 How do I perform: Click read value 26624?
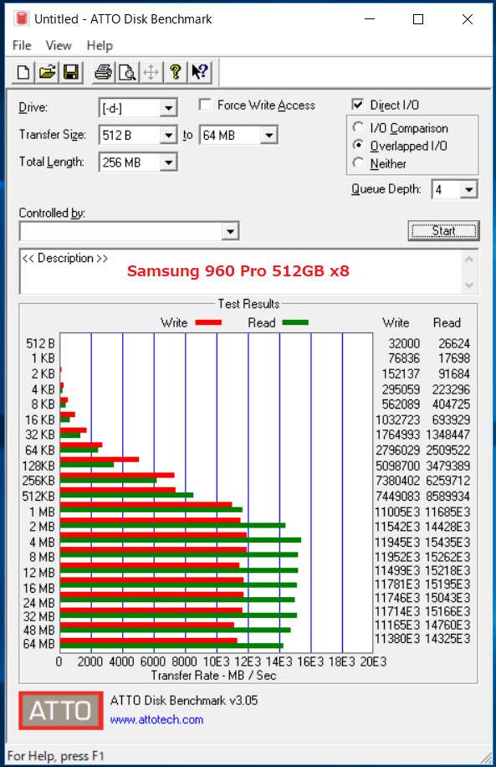pos(454,343)
